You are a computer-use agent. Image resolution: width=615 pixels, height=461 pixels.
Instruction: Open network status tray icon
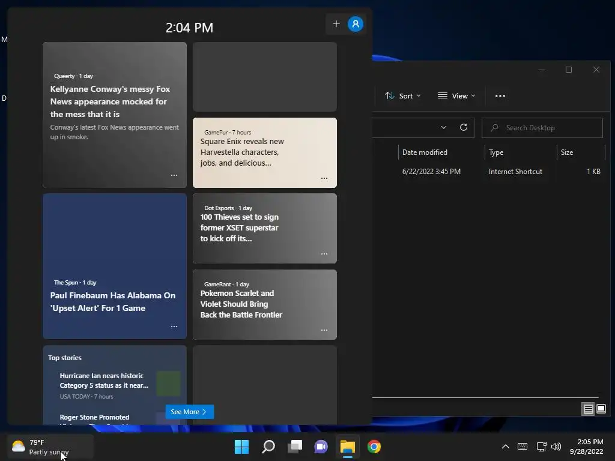tap(541, 447)
